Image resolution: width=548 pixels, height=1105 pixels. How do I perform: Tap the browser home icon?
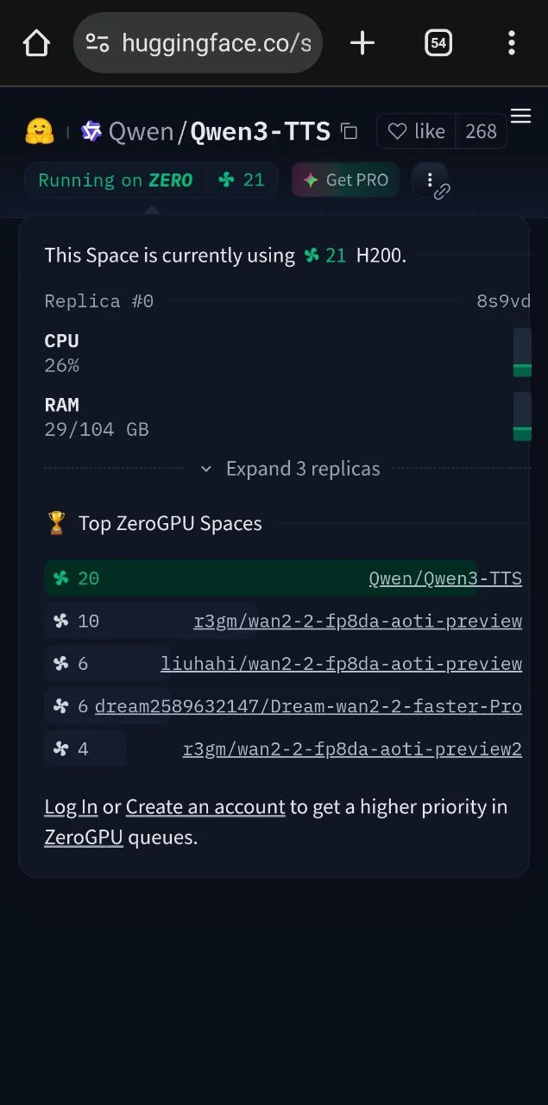(36, 42)
